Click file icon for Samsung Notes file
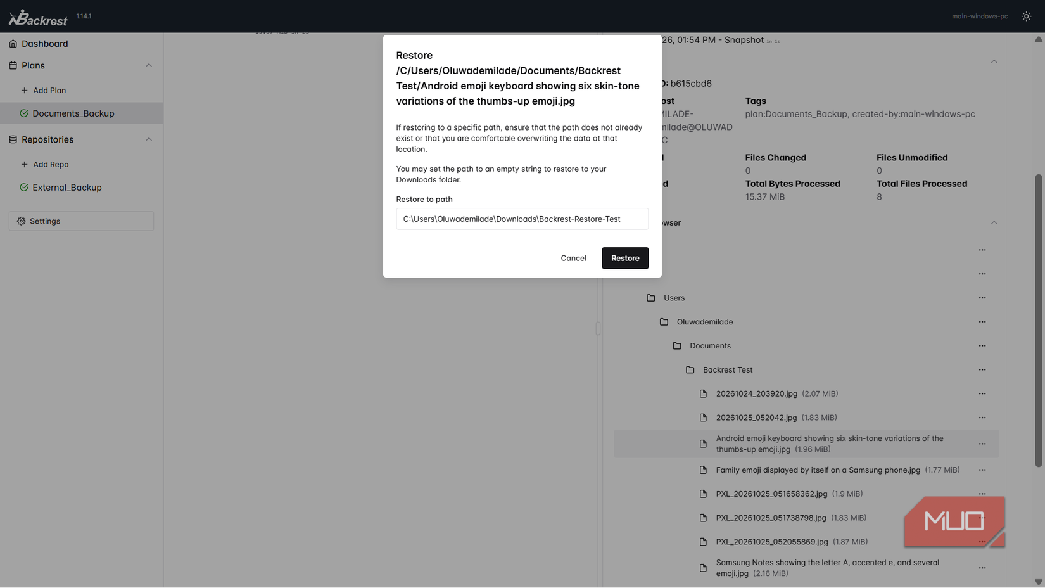The image size is (1045, 588). coord(703,568)
